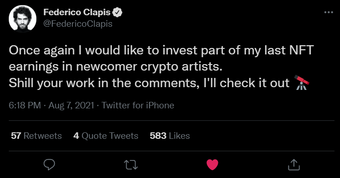340x178 pixels.
Task: Click the phrase newcomer crypto artists
Action: coord(149,67)
